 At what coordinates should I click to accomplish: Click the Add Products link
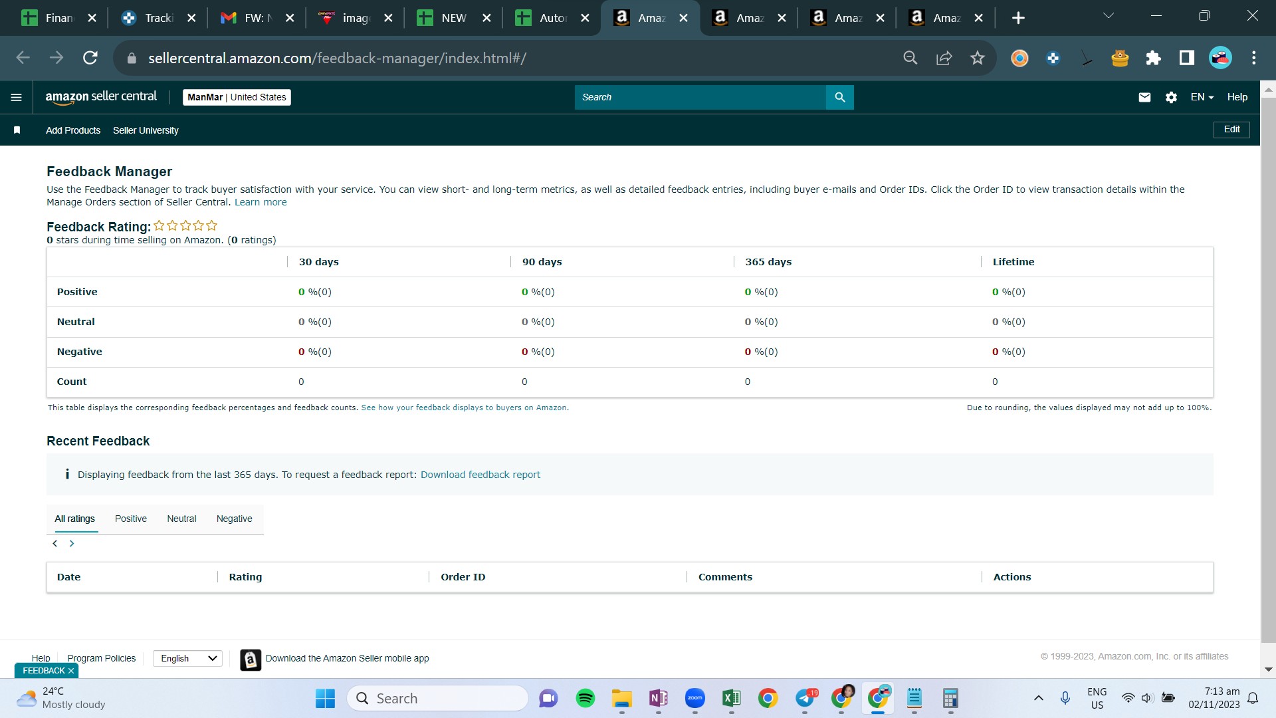click(x=73, y=130)
